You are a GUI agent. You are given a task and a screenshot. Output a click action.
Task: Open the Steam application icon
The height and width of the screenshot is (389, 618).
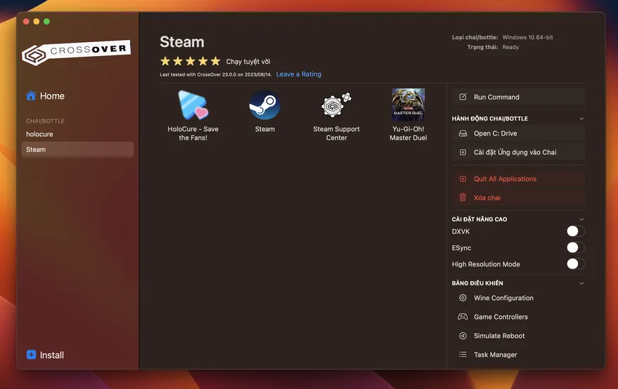point(265,106)
